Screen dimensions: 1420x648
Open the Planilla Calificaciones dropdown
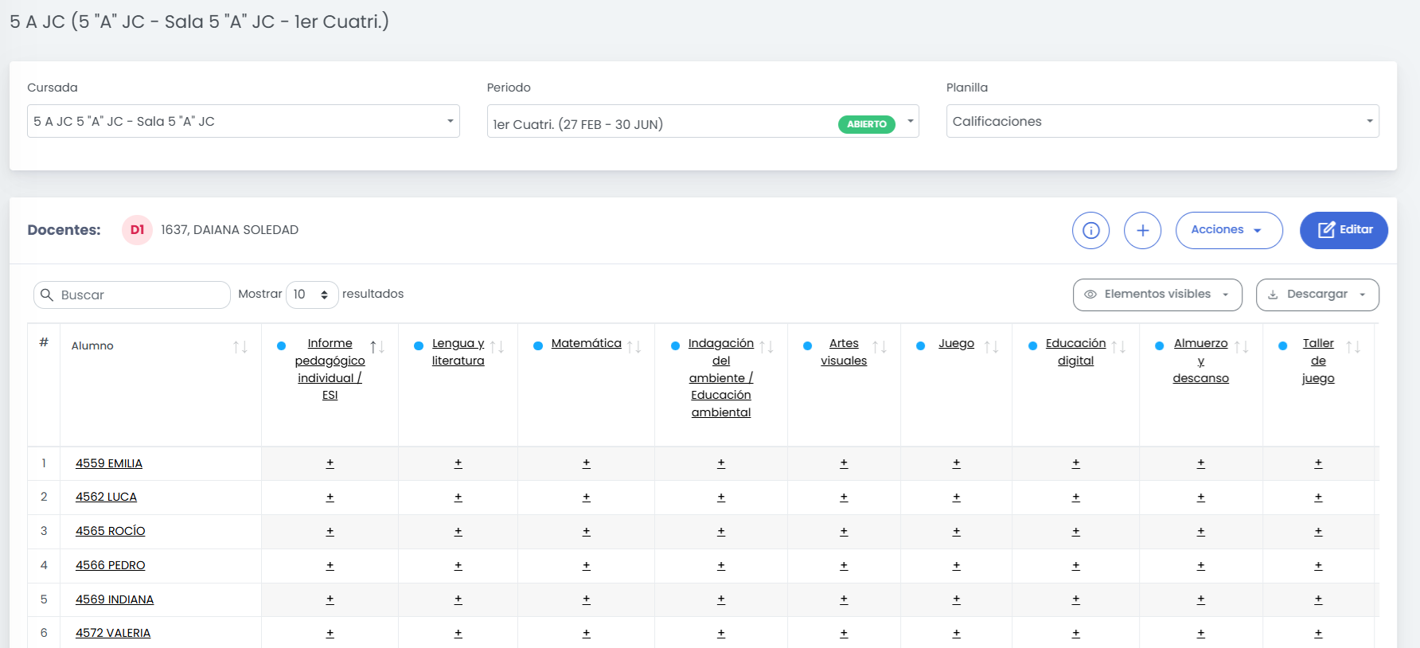click(x=1163, y=121)
